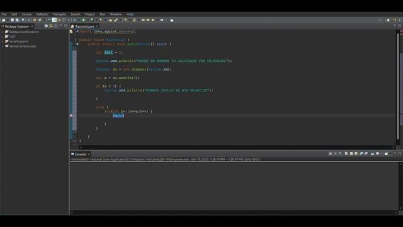Toggle Word Wrap in Console toolbar
The height and width of the screenshot is (227, 403).
coord(356,154)
